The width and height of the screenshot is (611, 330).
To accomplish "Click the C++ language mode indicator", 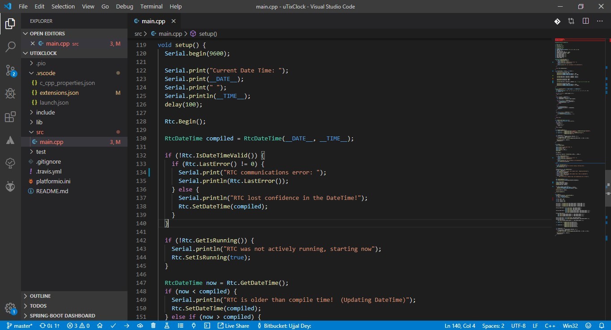I will tap(550, 326).
